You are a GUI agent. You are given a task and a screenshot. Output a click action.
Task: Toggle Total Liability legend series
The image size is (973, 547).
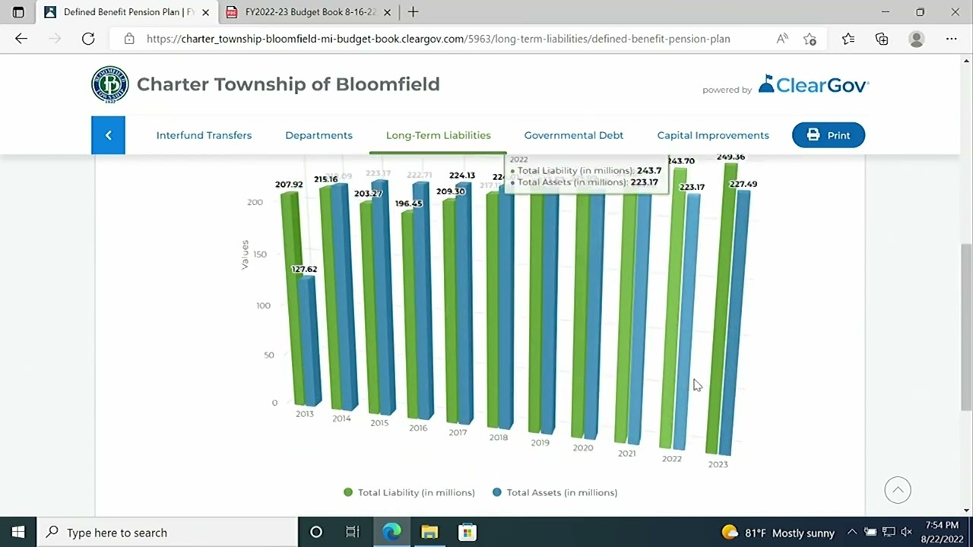409,492
